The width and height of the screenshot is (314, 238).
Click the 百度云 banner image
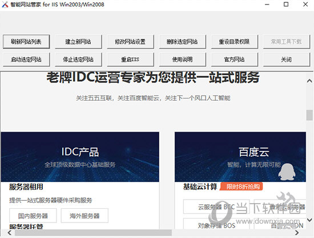click(240, 157)
